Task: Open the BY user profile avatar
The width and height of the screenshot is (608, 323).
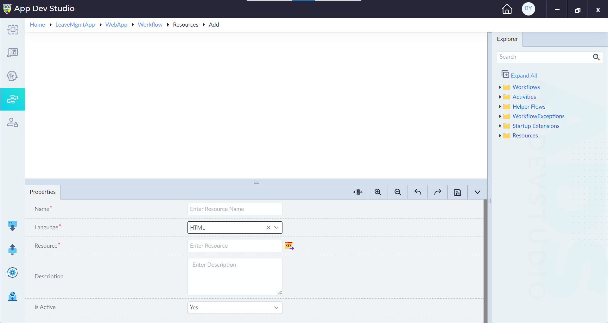Action: pyautogui.click(x=528, y=9)
